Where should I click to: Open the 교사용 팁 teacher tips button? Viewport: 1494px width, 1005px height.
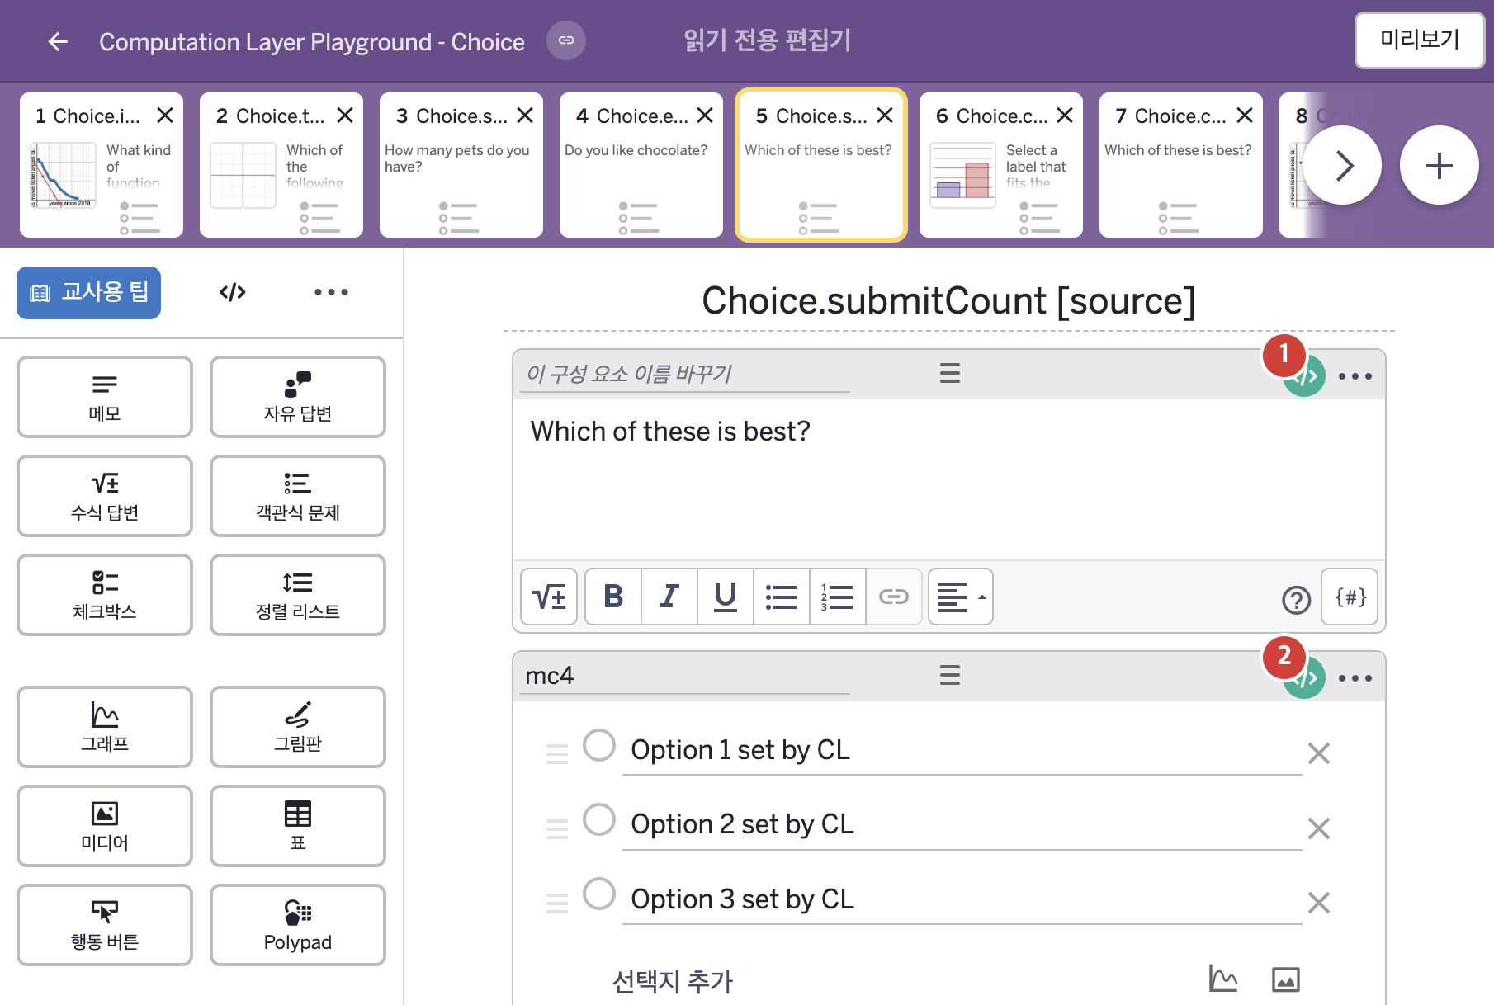(x=89, y=292)
